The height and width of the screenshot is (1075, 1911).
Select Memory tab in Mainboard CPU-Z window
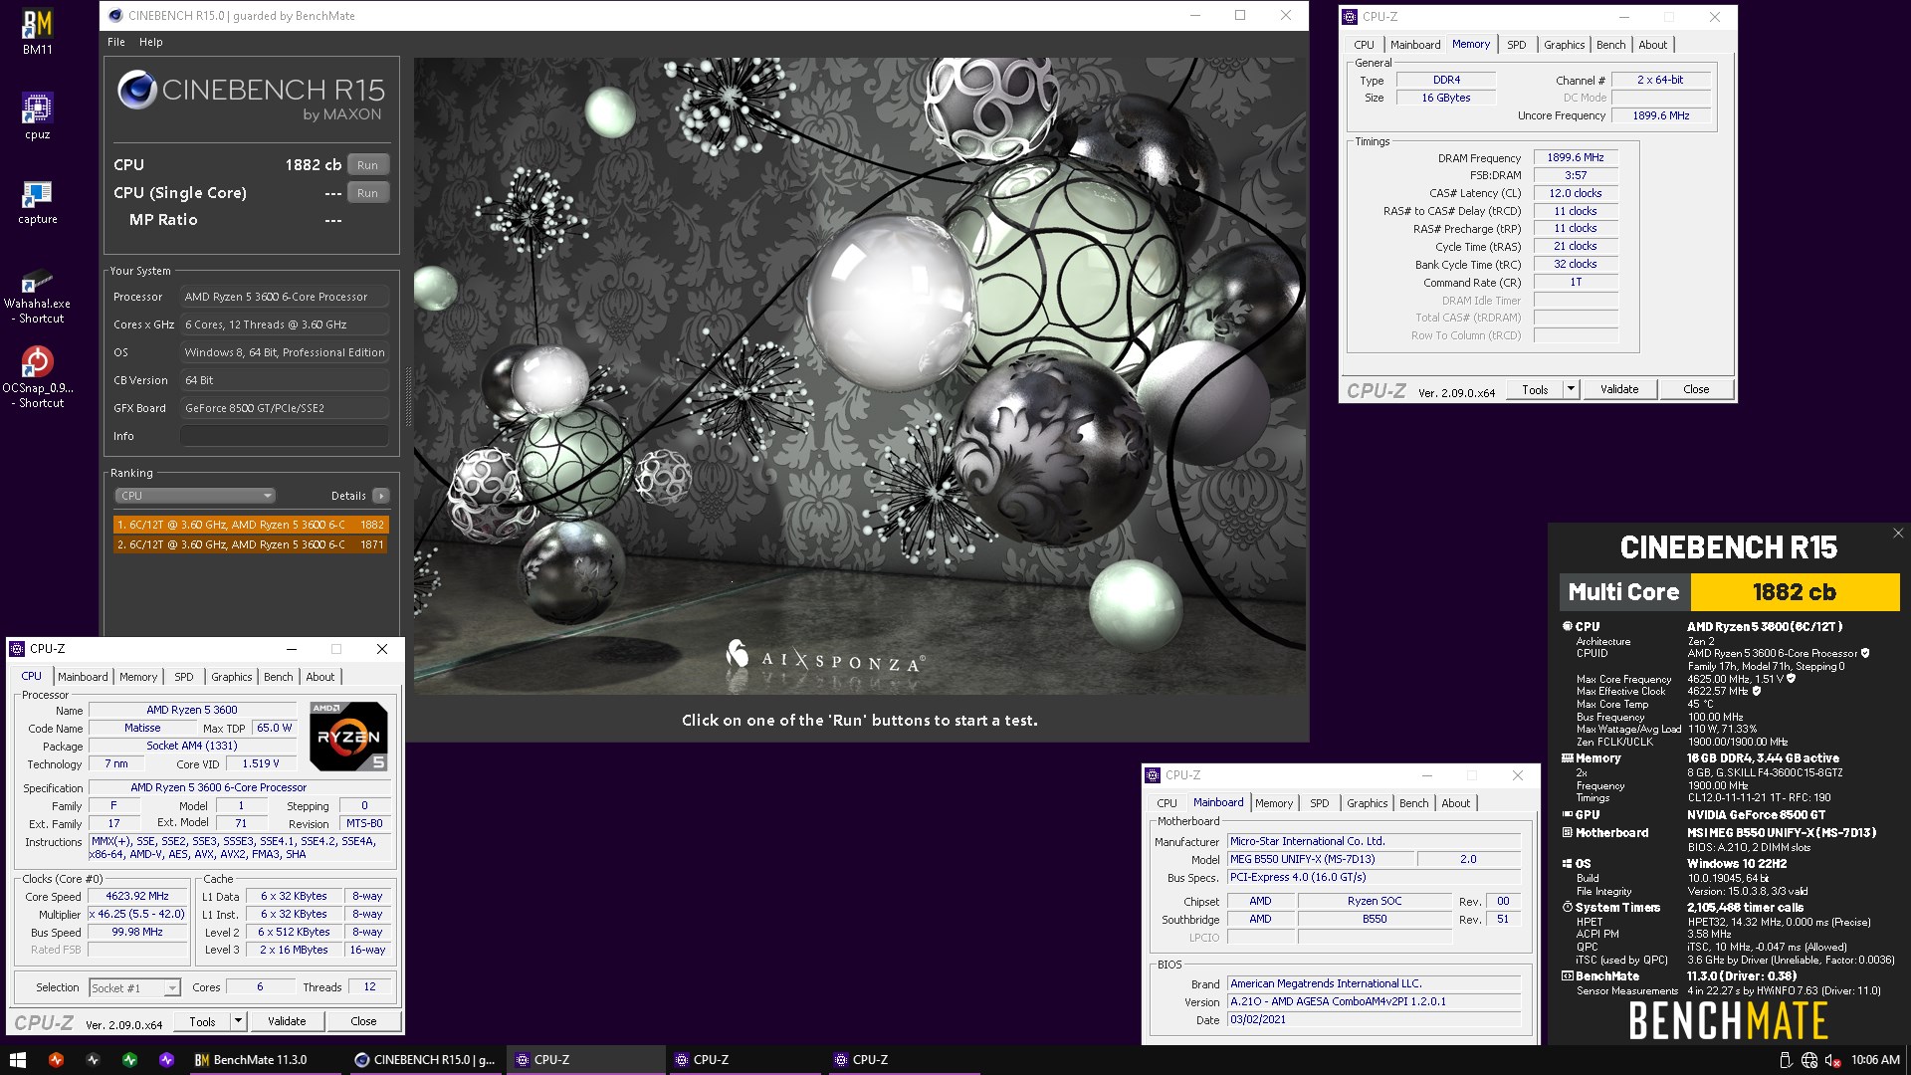coord(1273,803)
